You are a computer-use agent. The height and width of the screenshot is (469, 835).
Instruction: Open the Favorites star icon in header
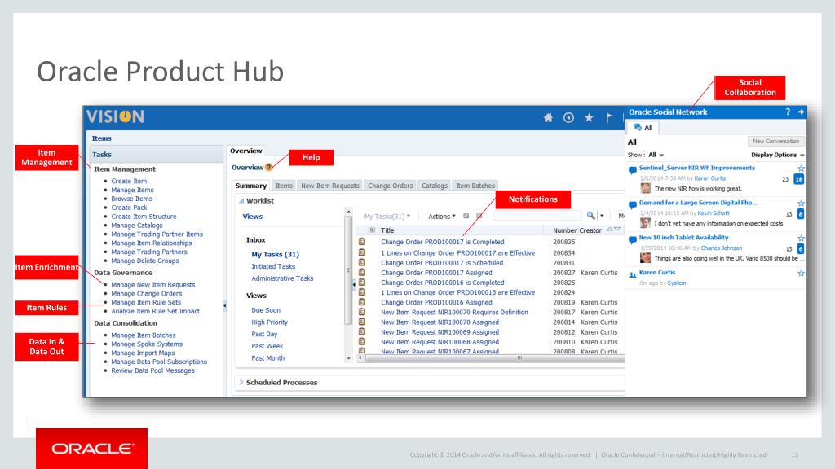point(589,117)
